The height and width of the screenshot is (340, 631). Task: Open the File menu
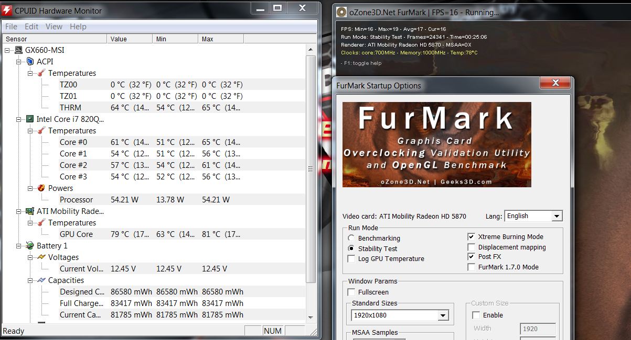point(11,27)
